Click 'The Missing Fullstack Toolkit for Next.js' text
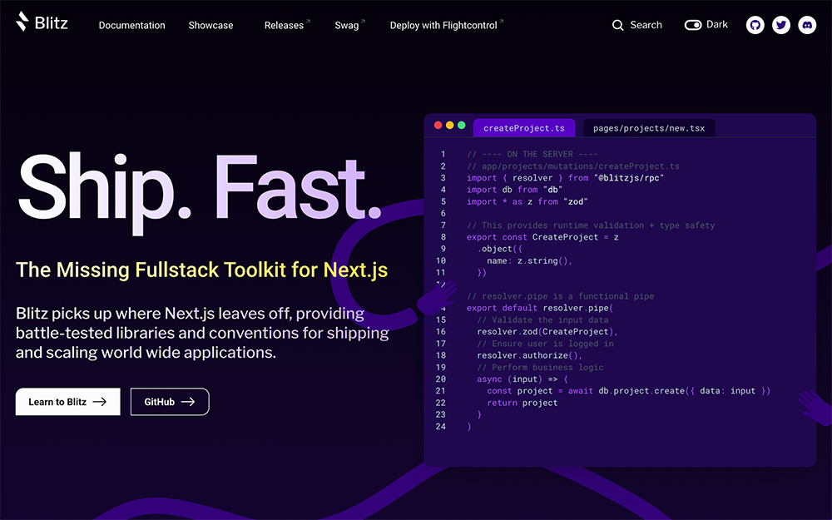832x520 pixels. 201,270
